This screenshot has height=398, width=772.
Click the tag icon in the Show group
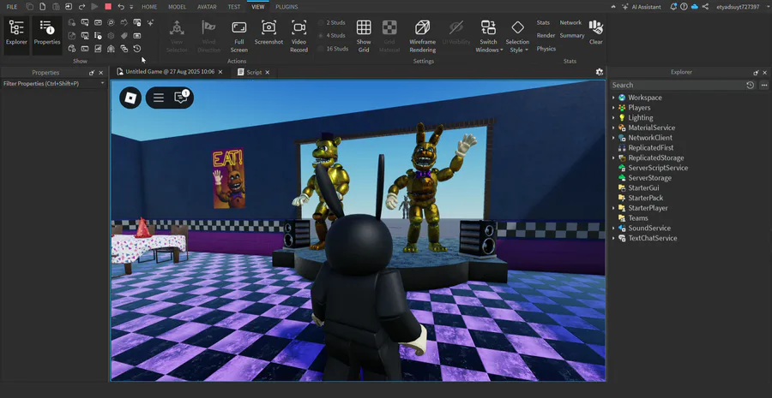tap(124, 35)
